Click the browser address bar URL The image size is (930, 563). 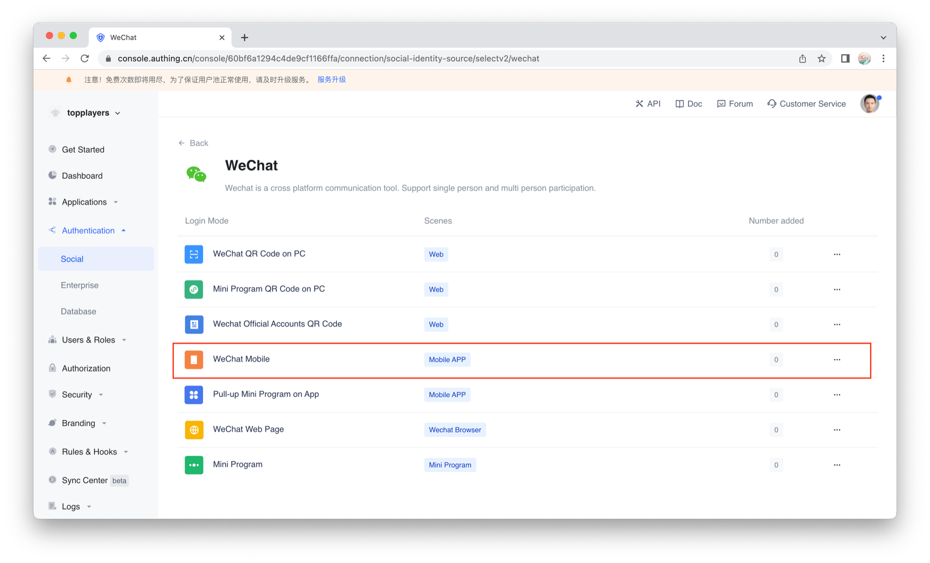tap(328, 59)
